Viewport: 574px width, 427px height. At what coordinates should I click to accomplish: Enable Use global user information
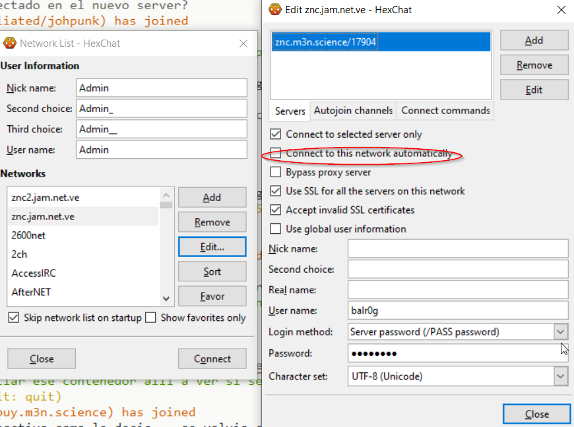click(x=275, y=229)
